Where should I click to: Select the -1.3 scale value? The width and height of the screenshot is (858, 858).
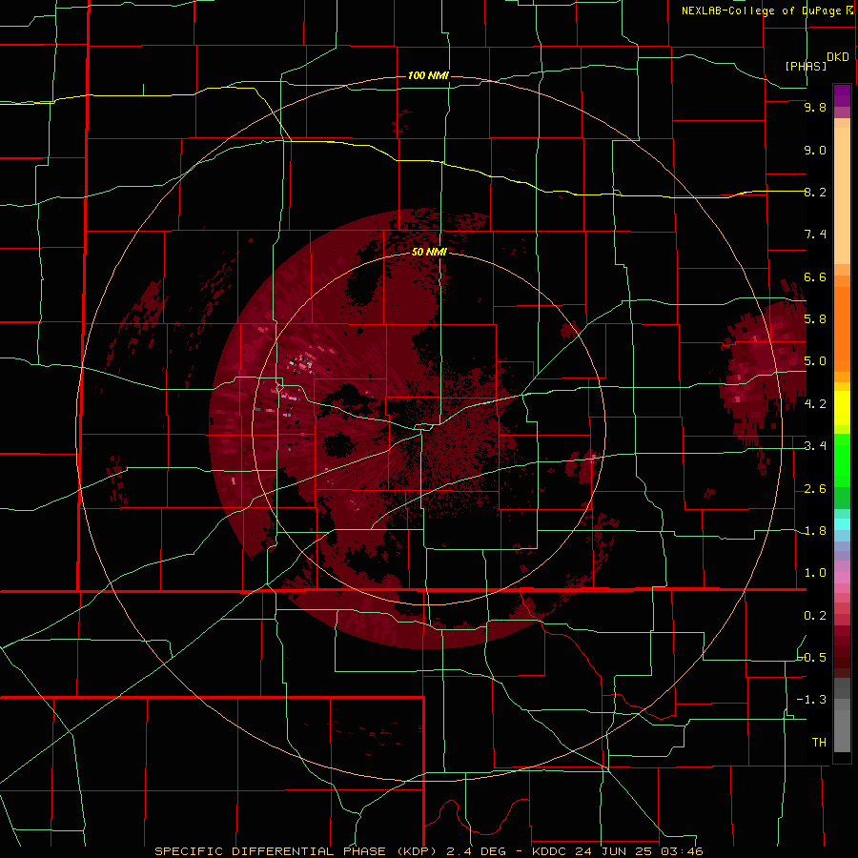[x=811, y=700]
